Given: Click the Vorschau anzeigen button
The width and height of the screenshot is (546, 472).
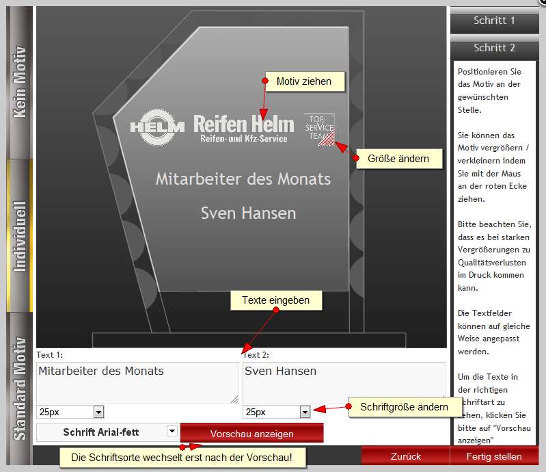Looking at the screenshot, I should pyautogui.click(x=251, y=433).
